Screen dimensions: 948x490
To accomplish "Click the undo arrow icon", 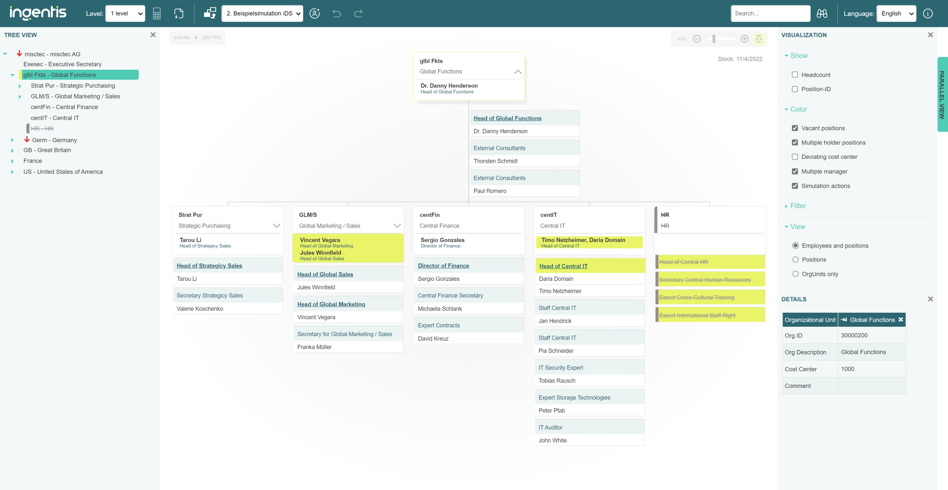I will (337, 13).
